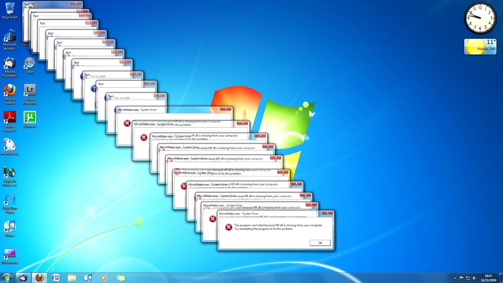Click OK in the frontmost MovieMaker error dialog
Viewport: 503px width, 283px height.
(x=320, y=243)
